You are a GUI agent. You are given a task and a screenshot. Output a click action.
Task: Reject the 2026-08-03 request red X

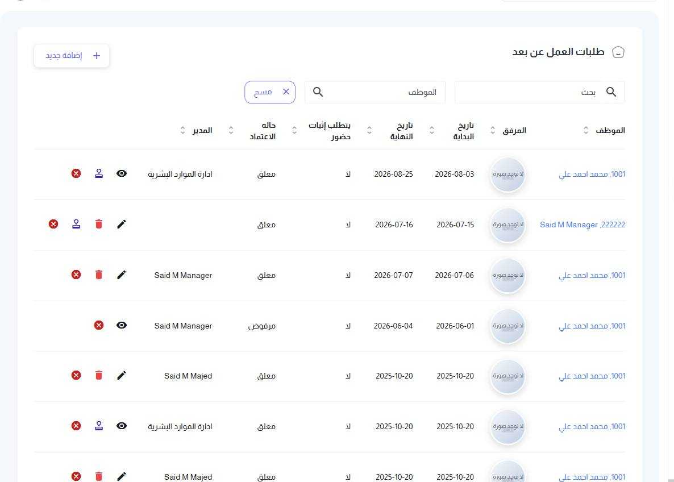pos(76,173)
